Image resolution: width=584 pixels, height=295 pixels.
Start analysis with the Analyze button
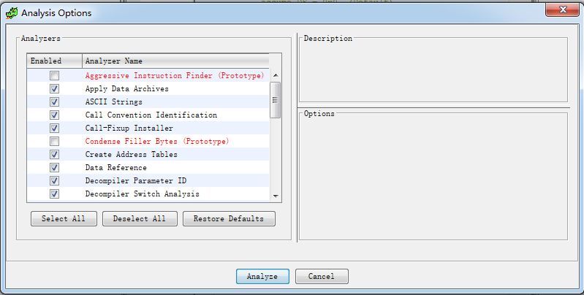[262, 277]
